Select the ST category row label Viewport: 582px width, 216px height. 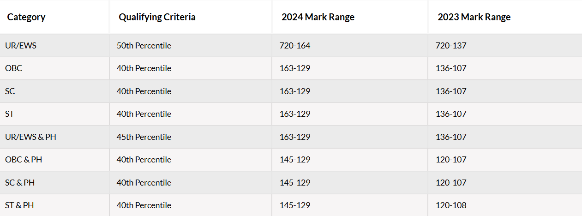(10, 114)
